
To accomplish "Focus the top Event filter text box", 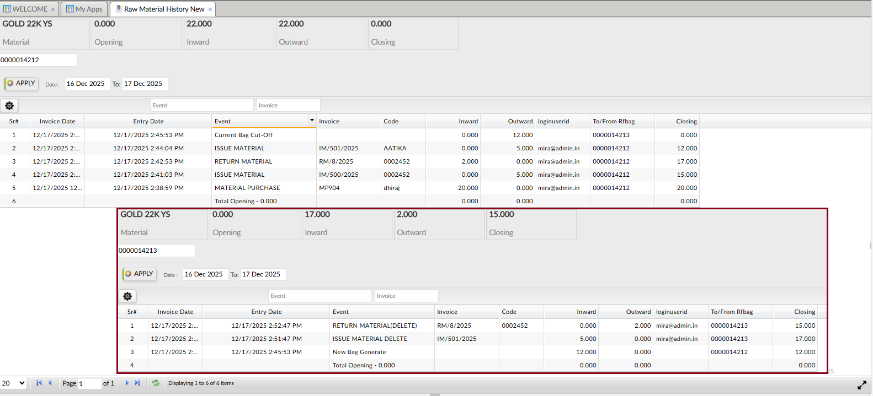I will pos(201,105).
